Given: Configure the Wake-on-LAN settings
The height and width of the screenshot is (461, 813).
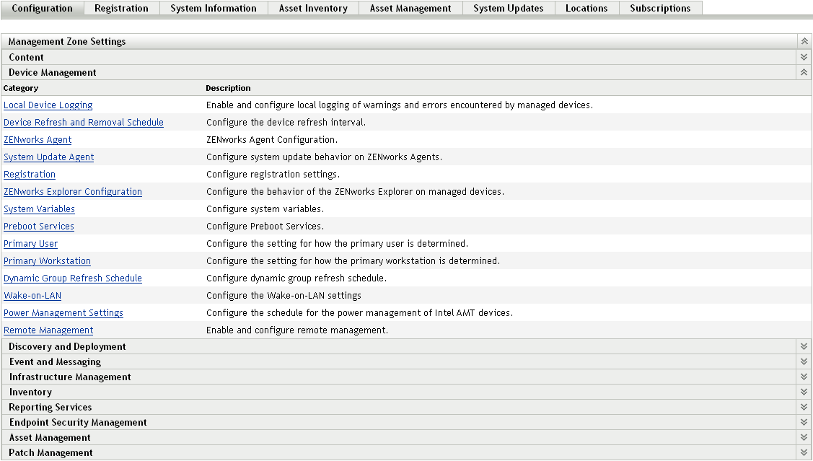Looking at the screenshot, I should 32,295.
